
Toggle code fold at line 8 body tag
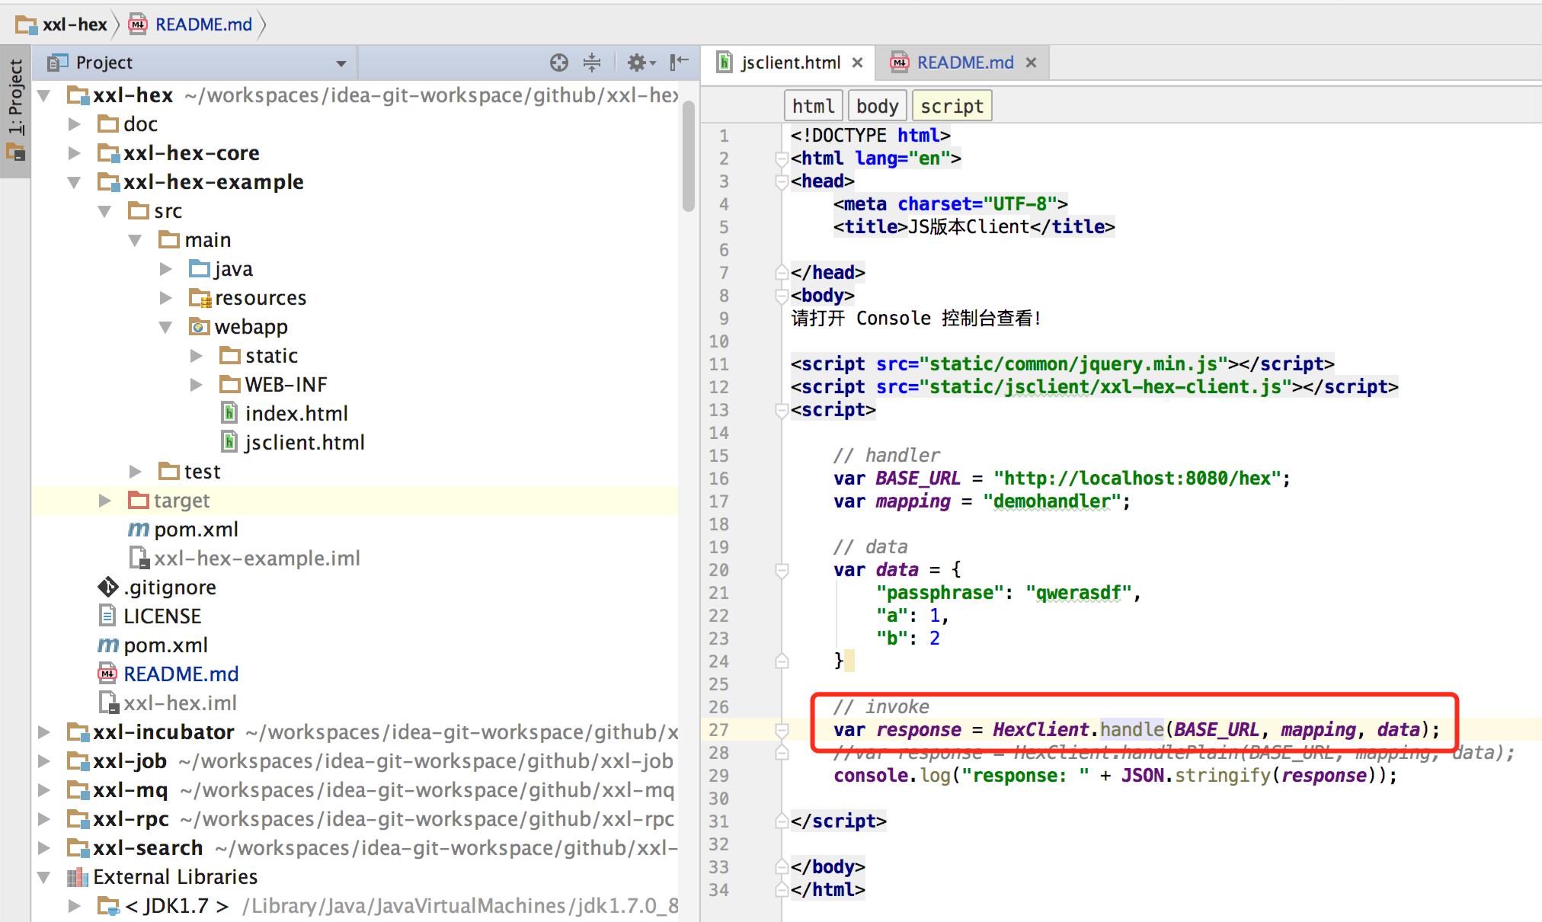(781, 296)
